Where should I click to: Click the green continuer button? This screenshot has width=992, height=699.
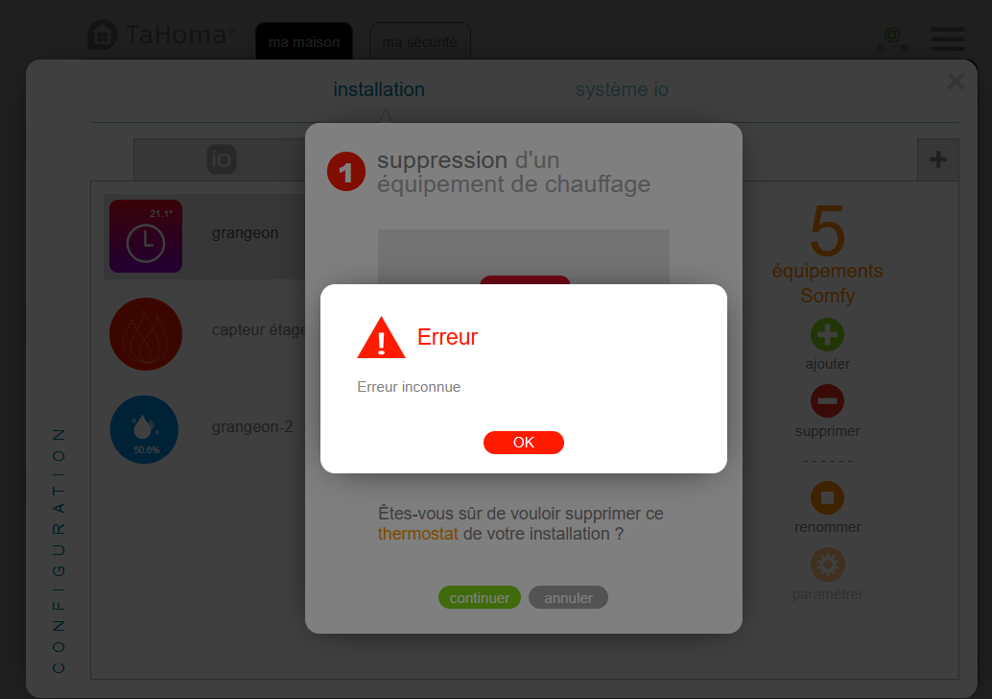click(480, 597)
